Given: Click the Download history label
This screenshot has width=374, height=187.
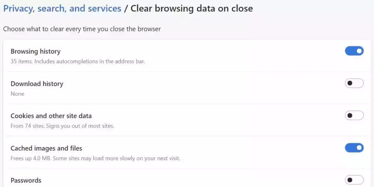Looking at the screenshot, I should tap(37, 84).
